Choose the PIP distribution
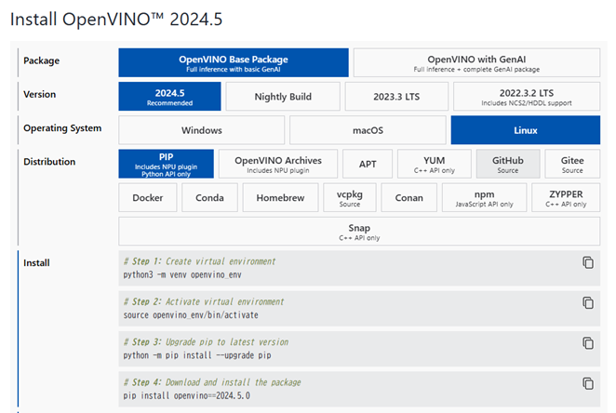Image resolution: width=616 pixels, height=413 pixels. point(167,164)
